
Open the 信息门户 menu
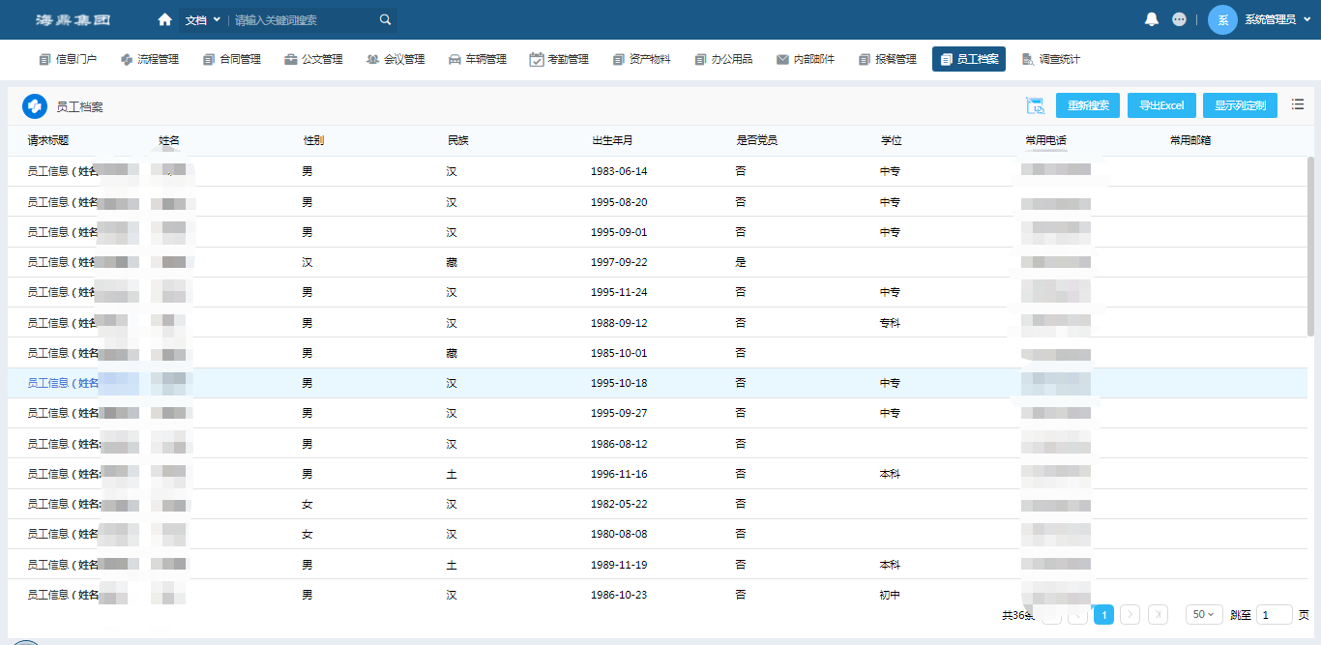point(68,59)
